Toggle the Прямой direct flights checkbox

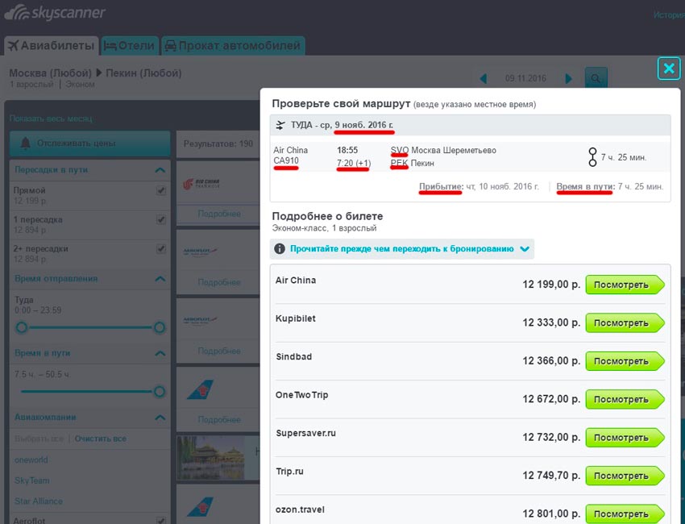click(x=160, y=191)
